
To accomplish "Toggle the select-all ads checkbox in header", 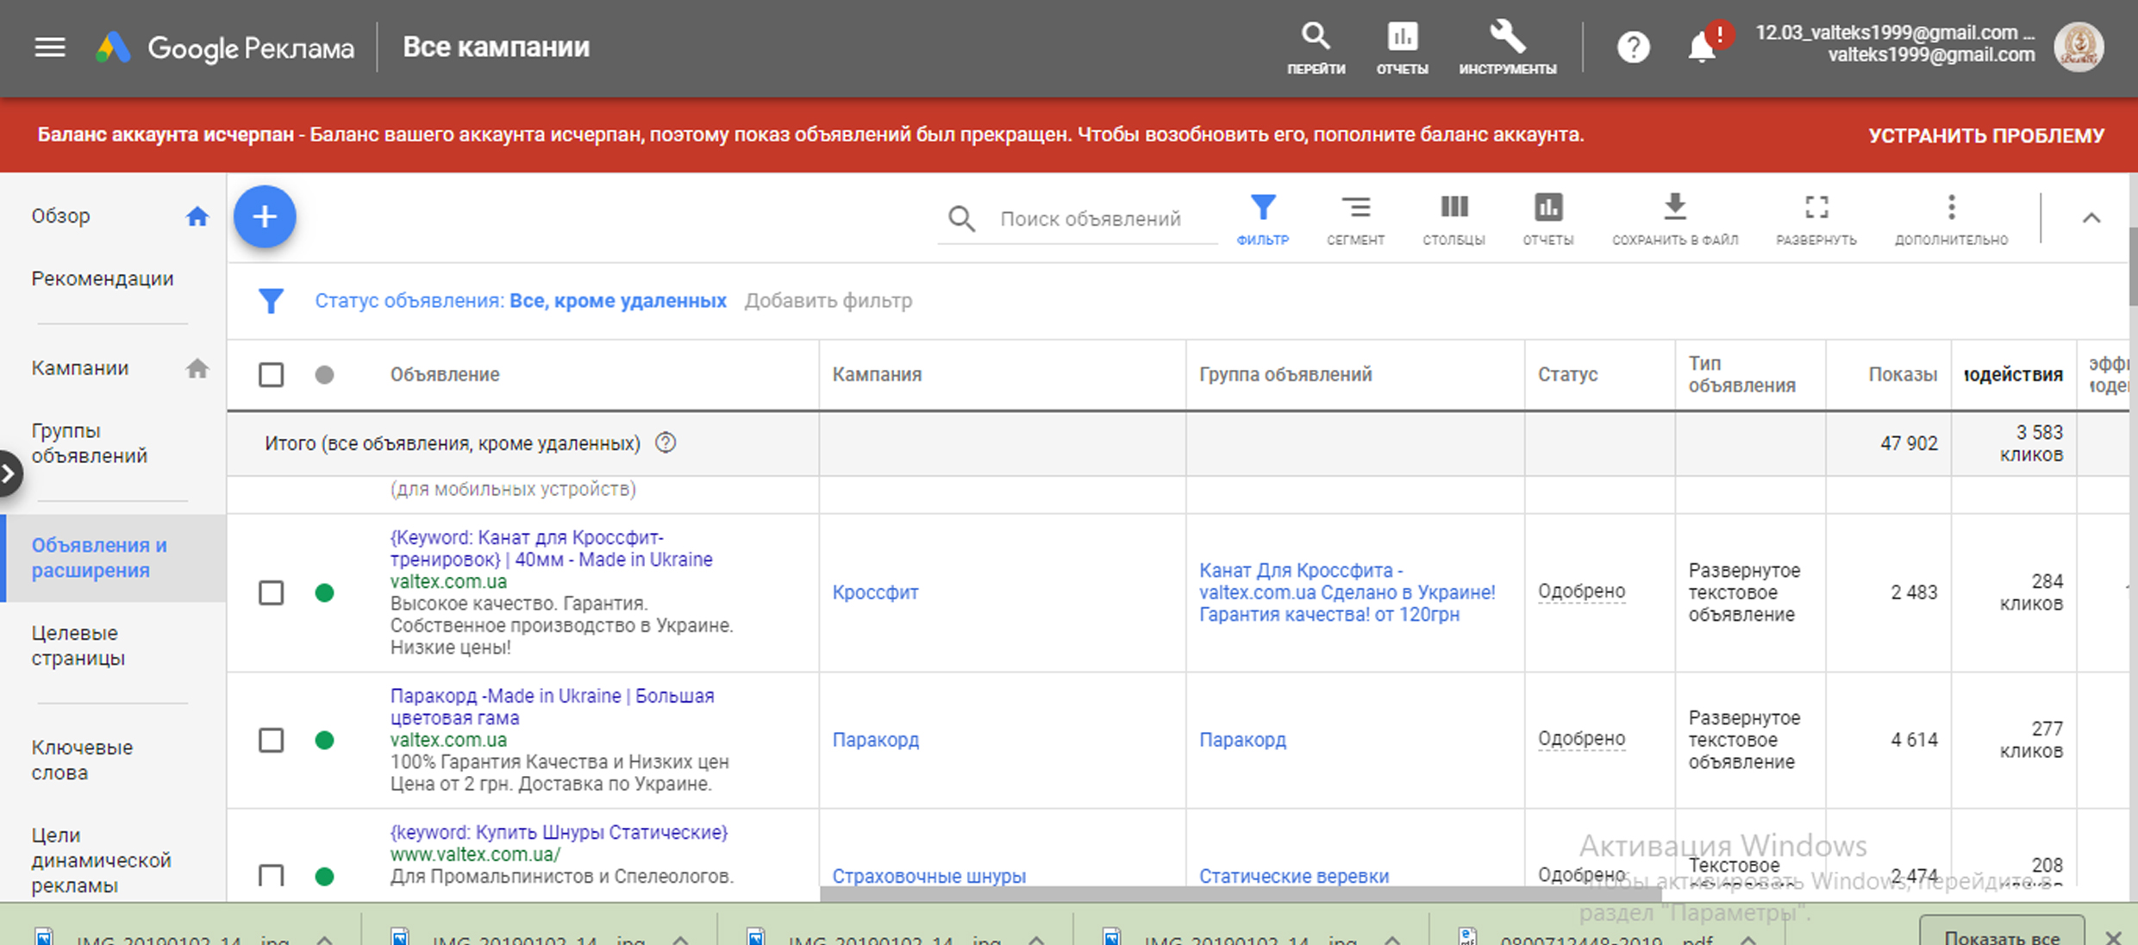I will pos(271,375).
